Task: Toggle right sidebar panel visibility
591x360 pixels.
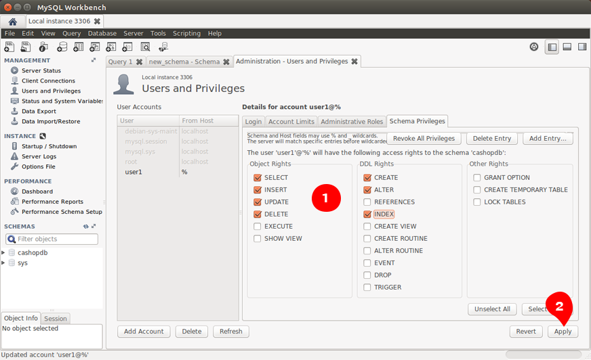Action: click(x=582, y=47)
